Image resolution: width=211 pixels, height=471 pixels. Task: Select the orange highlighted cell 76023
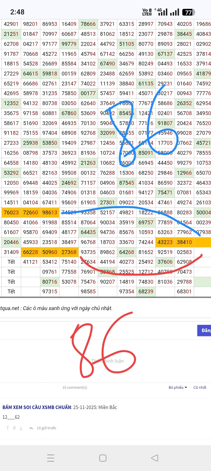click(x=11, y=212)
